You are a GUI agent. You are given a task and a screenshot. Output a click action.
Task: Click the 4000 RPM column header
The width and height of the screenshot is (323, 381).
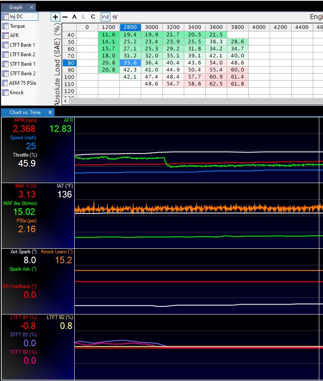click(259, 27)
